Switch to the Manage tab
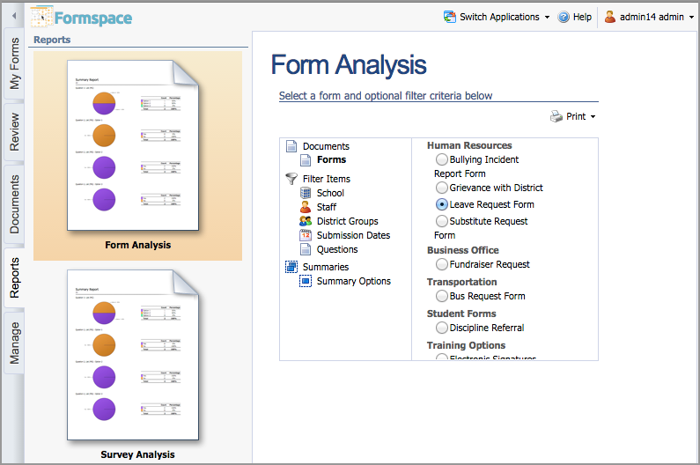The width and height of the screenshot is (700, 465). 14,343
